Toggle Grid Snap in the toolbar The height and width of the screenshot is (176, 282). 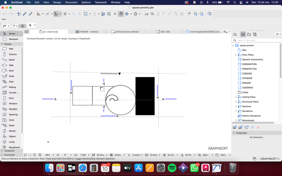coord(65,14)
